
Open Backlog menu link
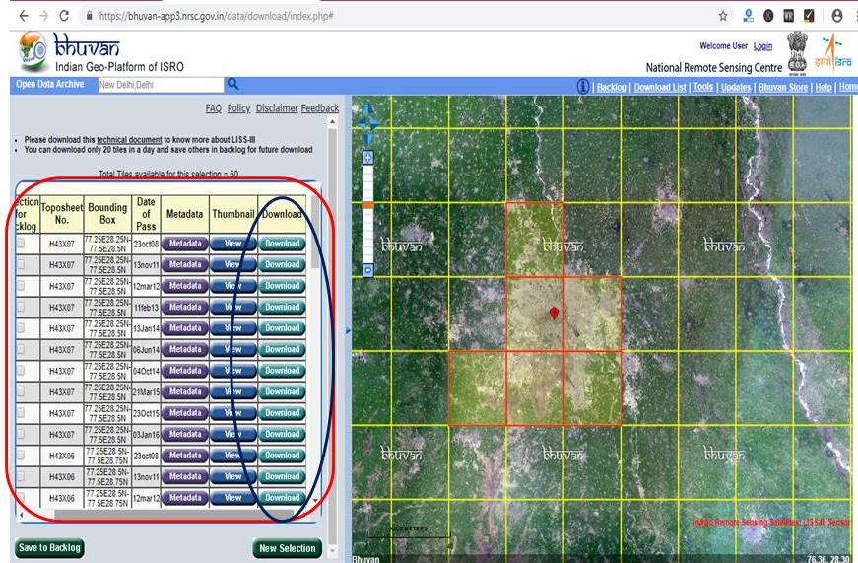coord(611,87)
